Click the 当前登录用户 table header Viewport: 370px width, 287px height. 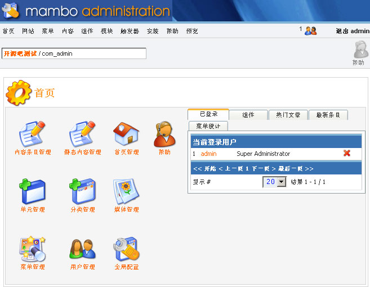(276, 142)
